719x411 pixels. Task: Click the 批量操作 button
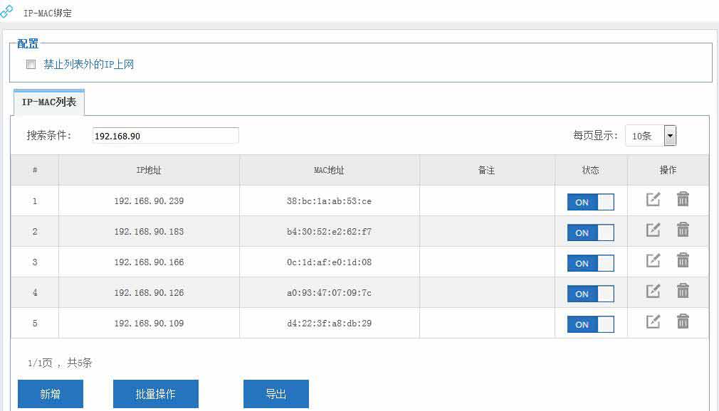pos(155,394)
